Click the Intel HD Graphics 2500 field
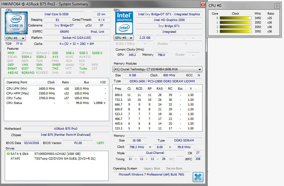Viewport: 284px width, 186px height. pyautogui.click(x=169, y=20)
